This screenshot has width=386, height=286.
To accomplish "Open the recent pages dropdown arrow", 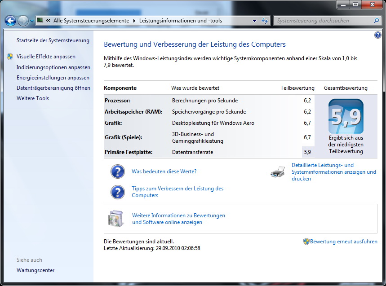I will (32, 21).
